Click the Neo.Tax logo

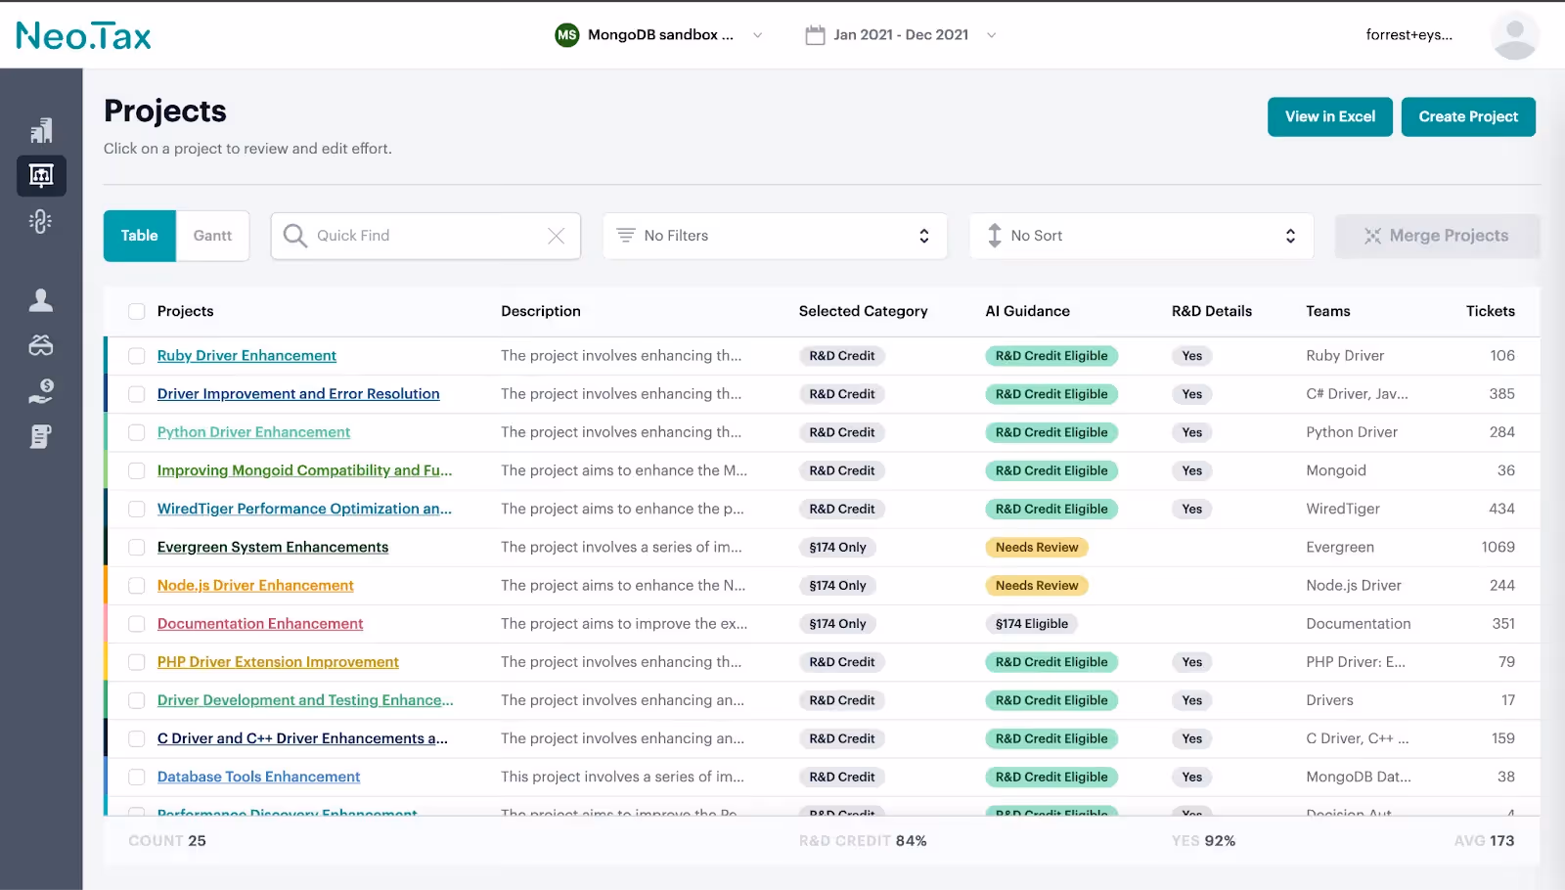(83, 36)
